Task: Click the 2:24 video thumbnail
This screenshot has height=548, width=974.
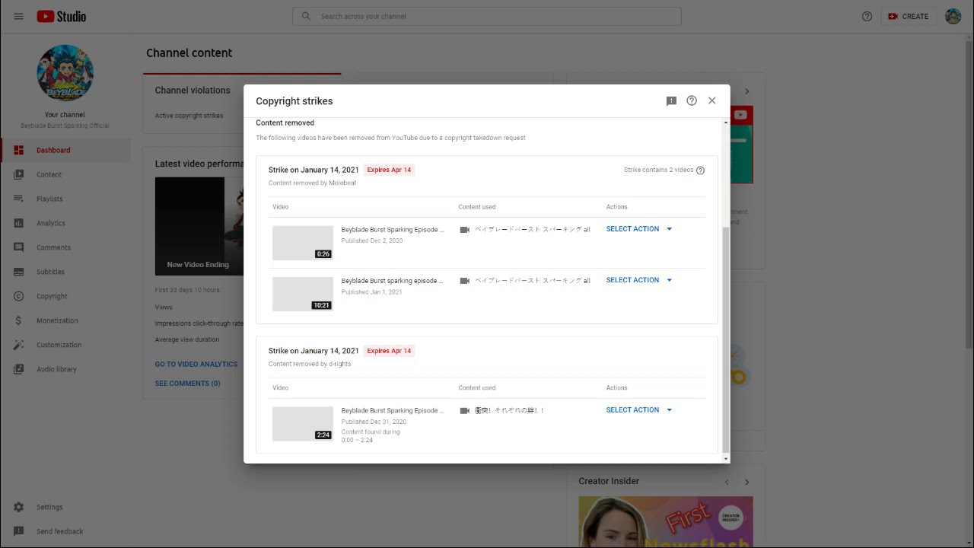Action: 303,424
